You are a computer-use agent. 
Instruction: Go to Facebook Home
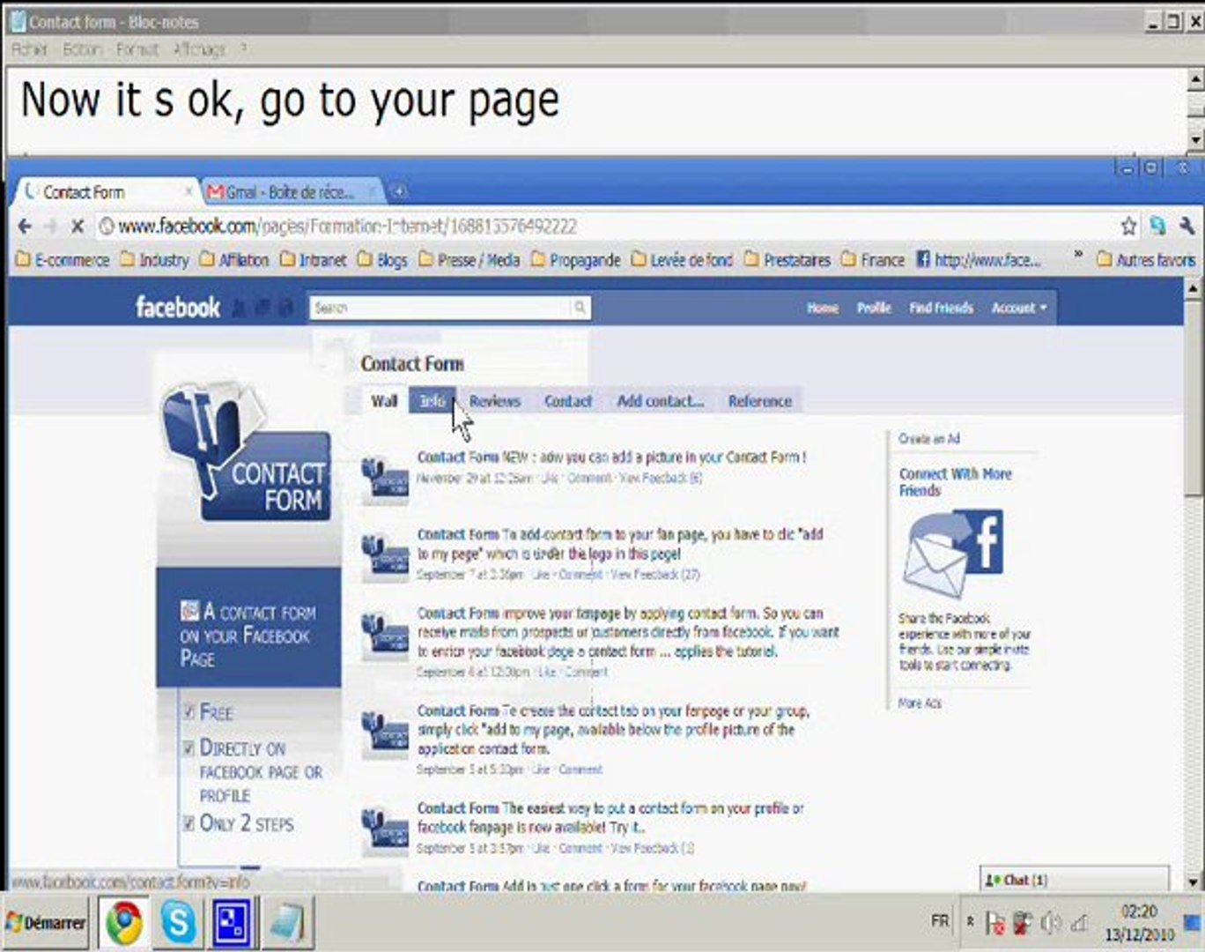click(x=823, y=308)
